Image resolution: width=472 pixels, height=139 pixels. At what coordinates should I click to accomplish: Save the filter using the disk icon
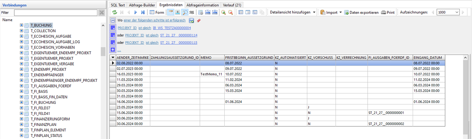click(x=192, y=20)
